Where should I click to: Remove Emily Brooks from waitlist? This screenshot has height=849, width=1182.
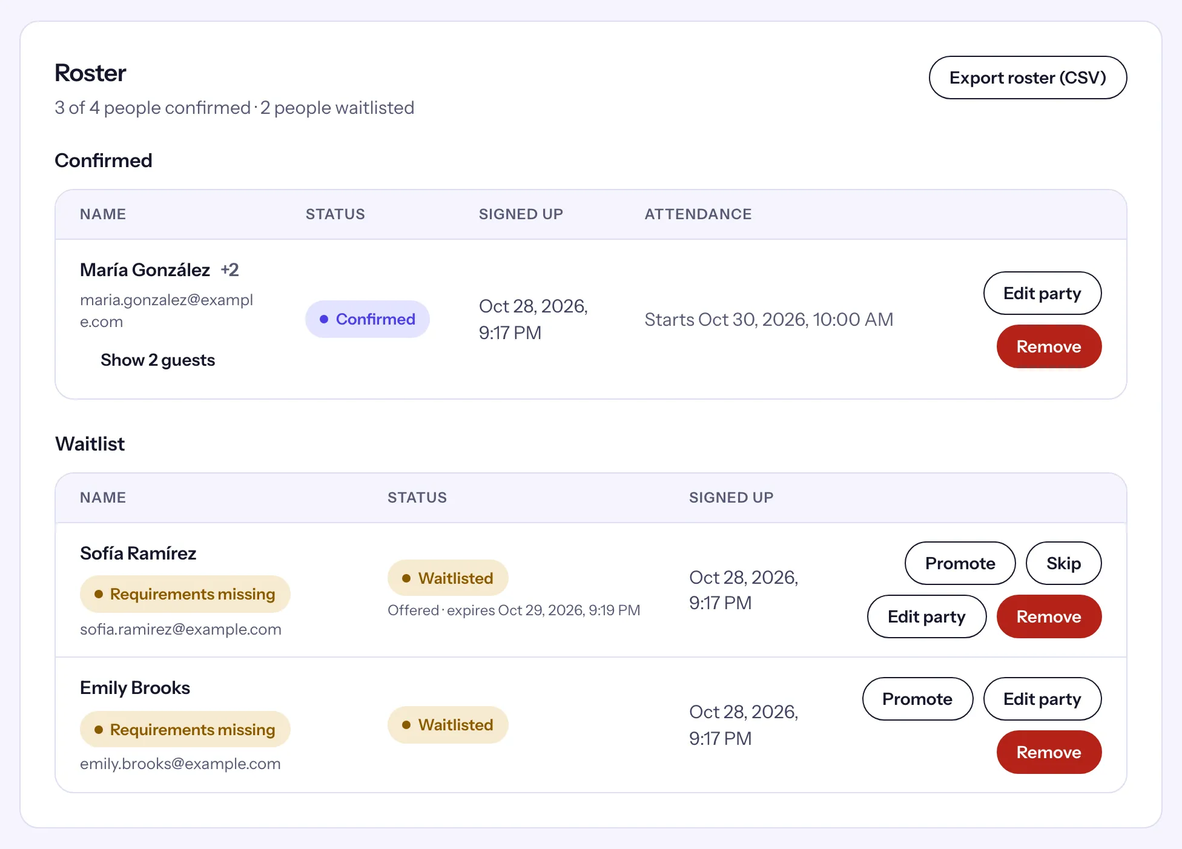point(1049,752)
